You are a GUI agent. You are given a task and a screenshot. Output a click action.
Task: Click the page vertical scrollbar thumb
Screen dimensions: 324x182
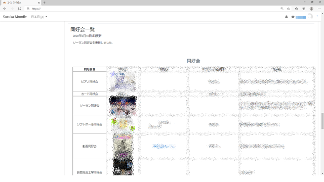pyautogui.click(x=322, y=121)
